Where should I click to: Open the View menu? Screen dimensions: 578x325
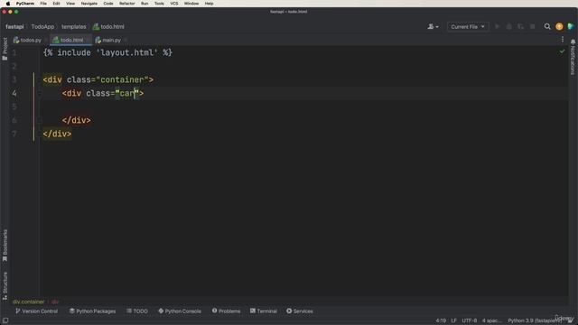[70, 4]
